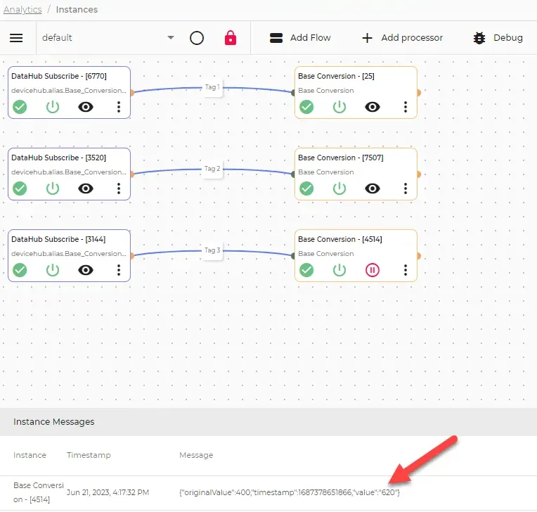Open more options menu for Base Conversion [4514]
This screenshot has width=537, height=512.
coord(406,270)
